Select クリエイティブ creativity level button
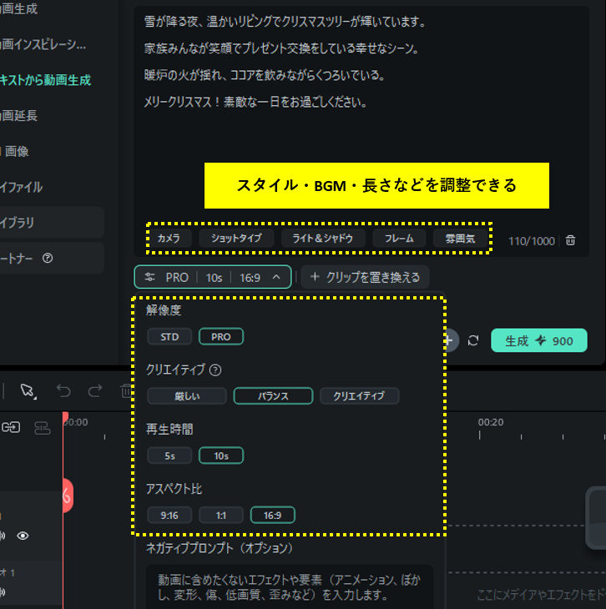Image resolution: width=606 pixels, height=609 pixels. point(359,396)
